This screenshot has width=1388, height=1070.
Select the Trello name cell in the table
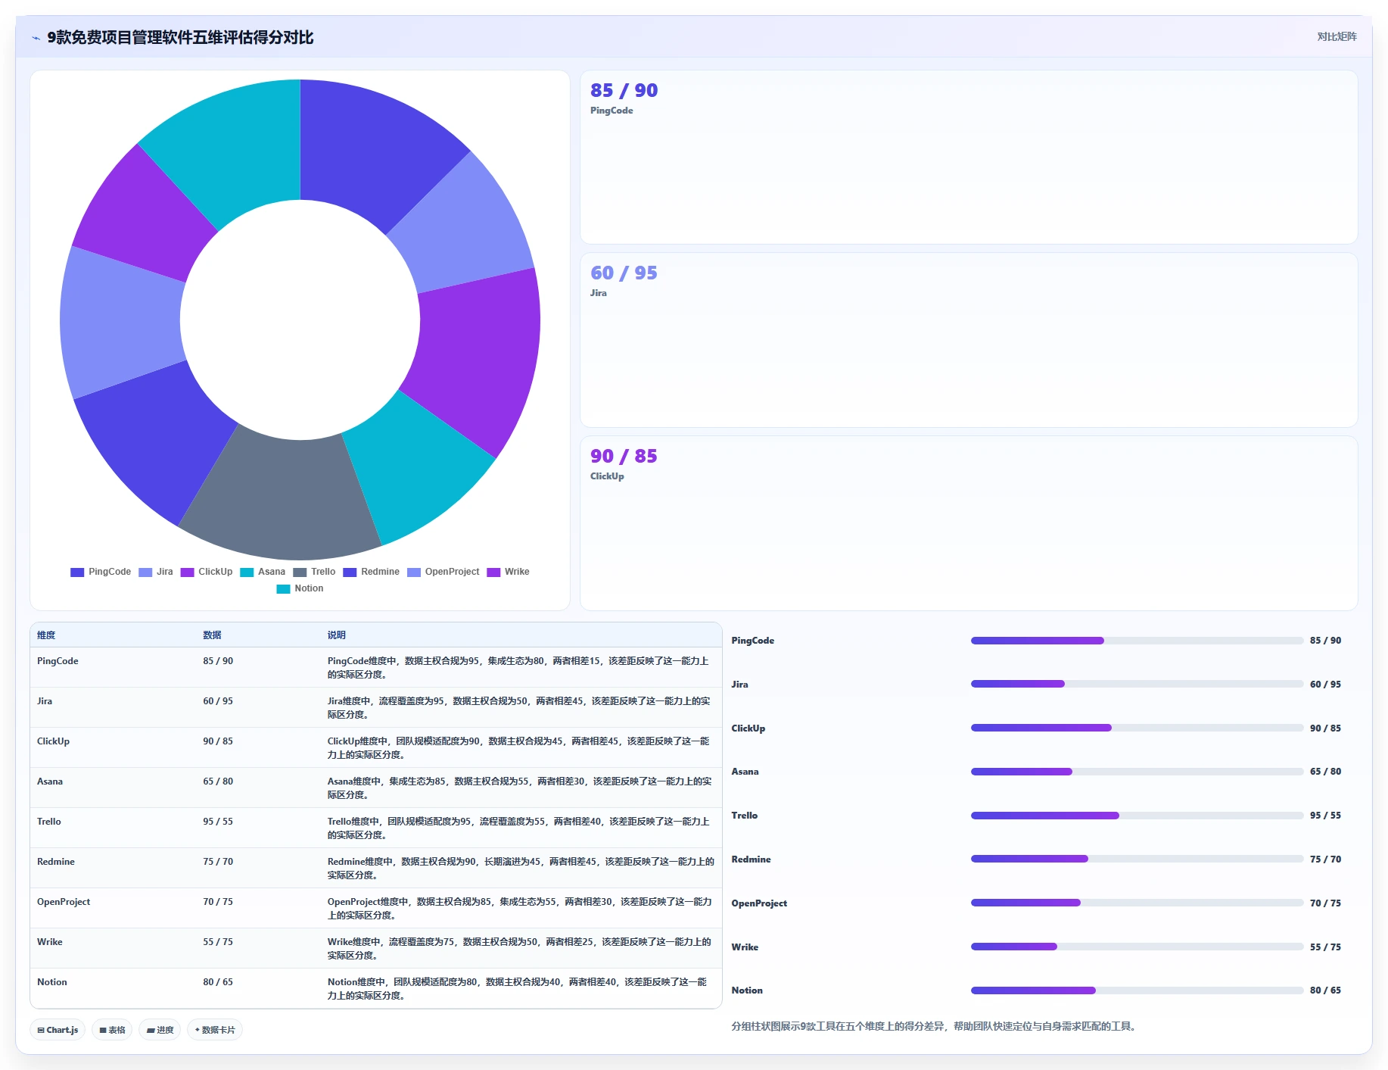pyautogui.click(x=49, y=822)
